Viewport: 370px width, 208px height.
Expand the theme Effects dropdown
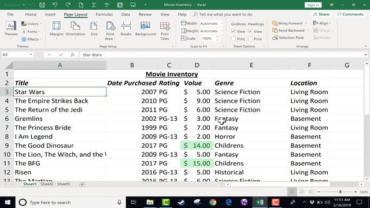coord(31,39)
